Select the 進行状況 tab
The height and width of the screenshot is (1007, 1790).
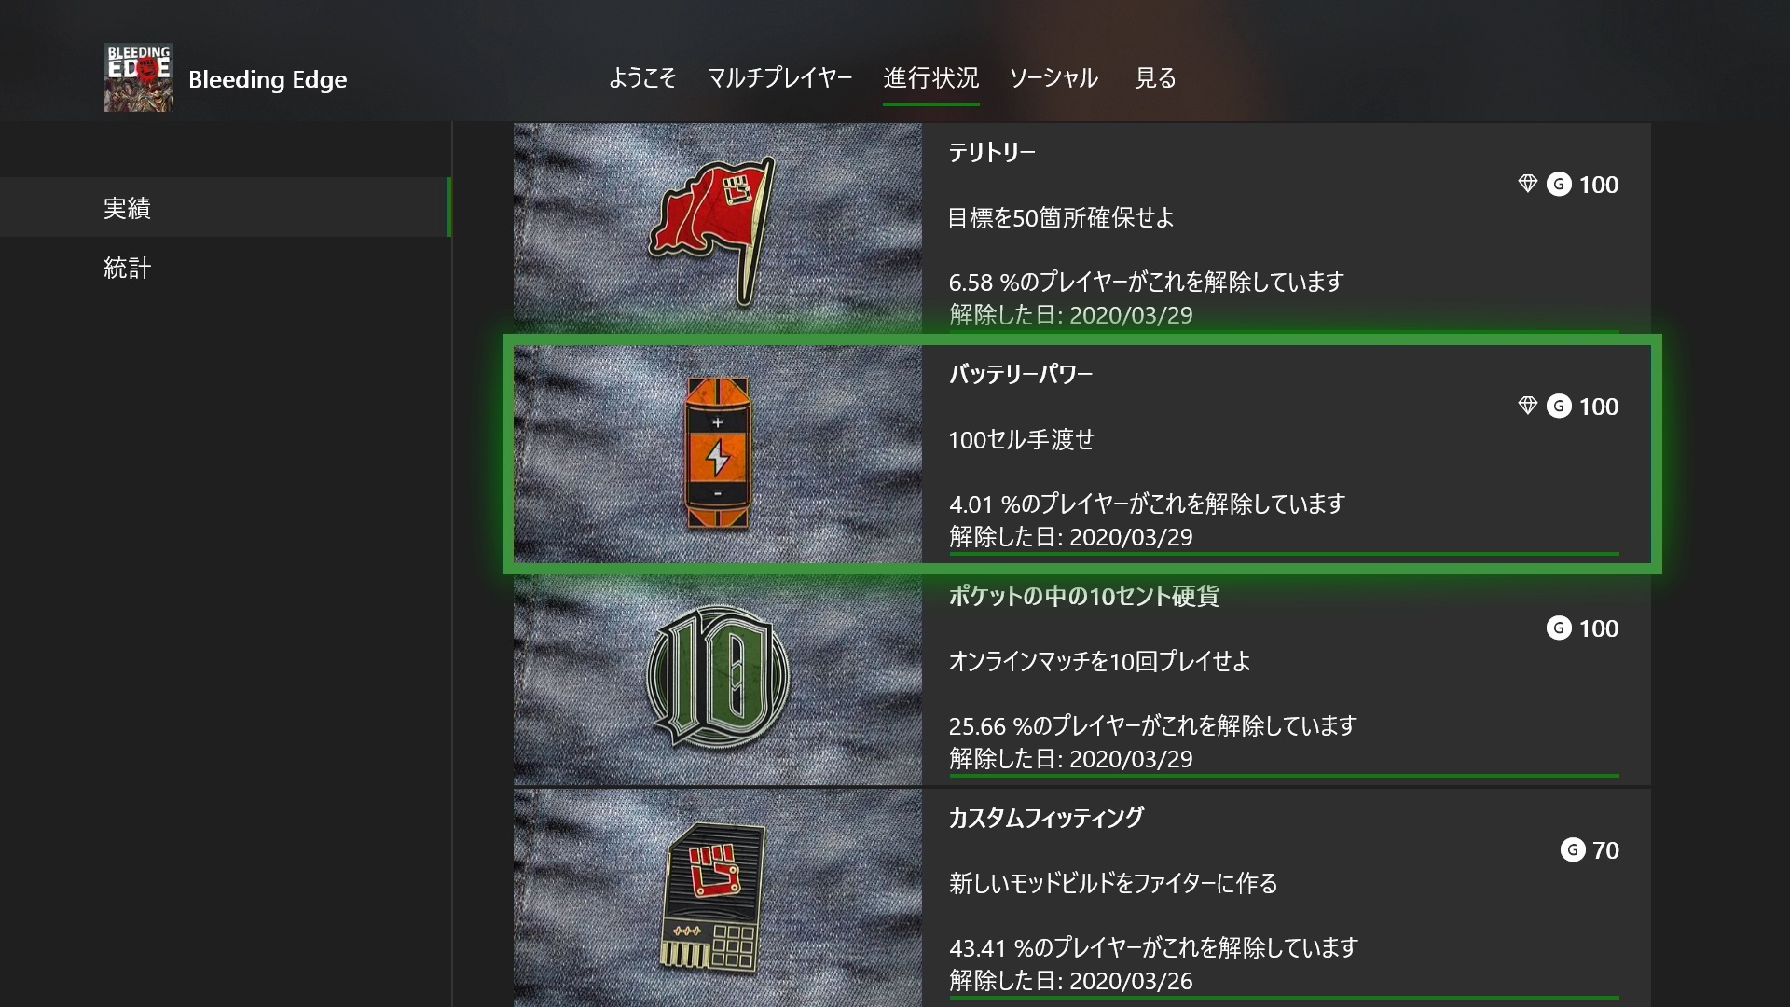(930, 78)
